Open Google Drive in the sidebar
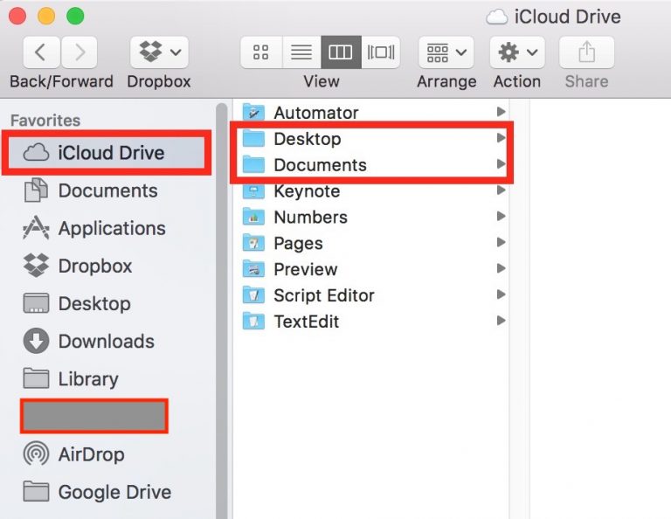Viewport: 671px width, 519px height. click(x=114, y=492)
